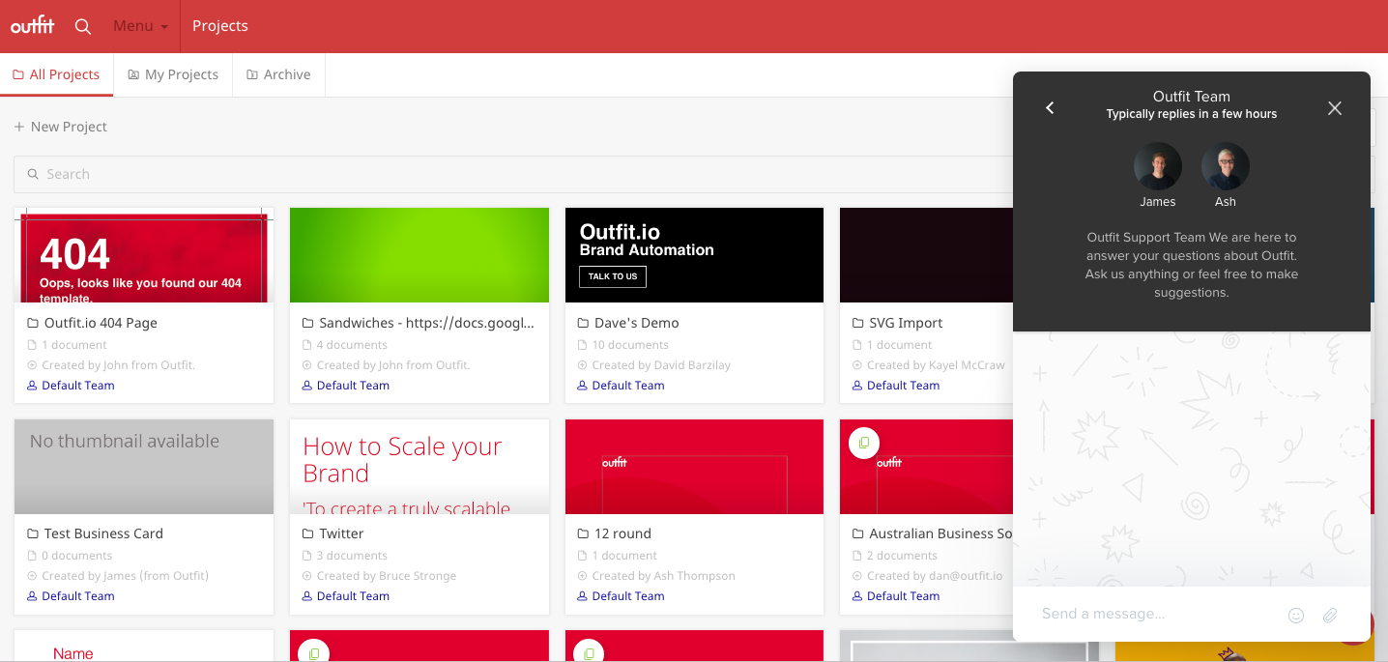The width and height of the screenshot is (1388, 662).
Task: Click Default Team under Dave's Demo
Action: (x=628, y=386)
